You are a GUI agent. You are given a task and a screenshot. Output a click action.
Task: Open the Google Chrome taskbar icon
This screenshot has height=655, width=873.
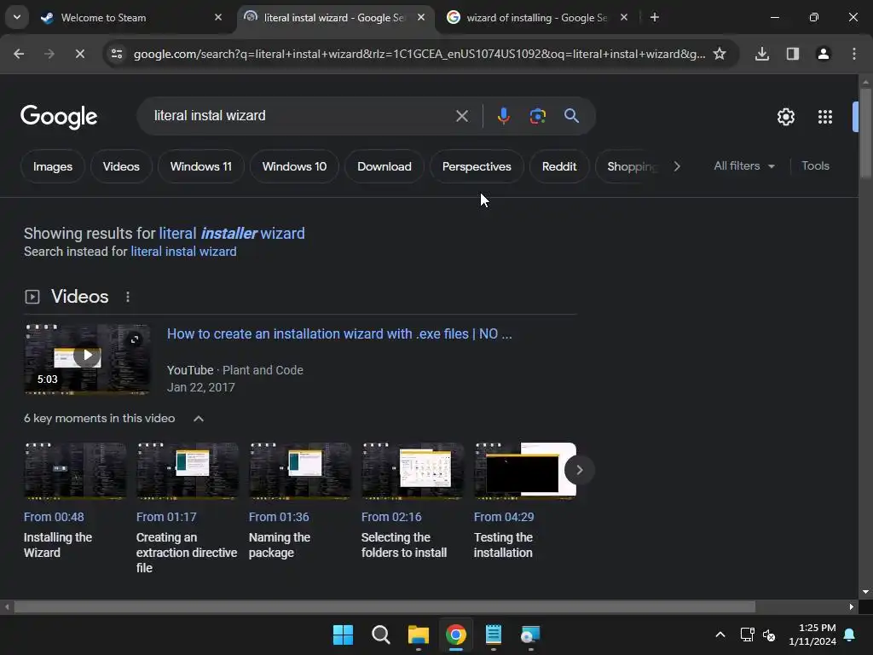coord(456,635)
